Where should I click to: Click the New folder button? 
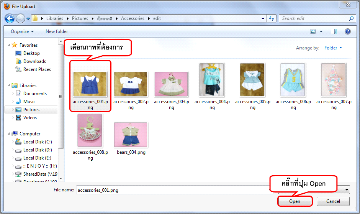[57, 31]
